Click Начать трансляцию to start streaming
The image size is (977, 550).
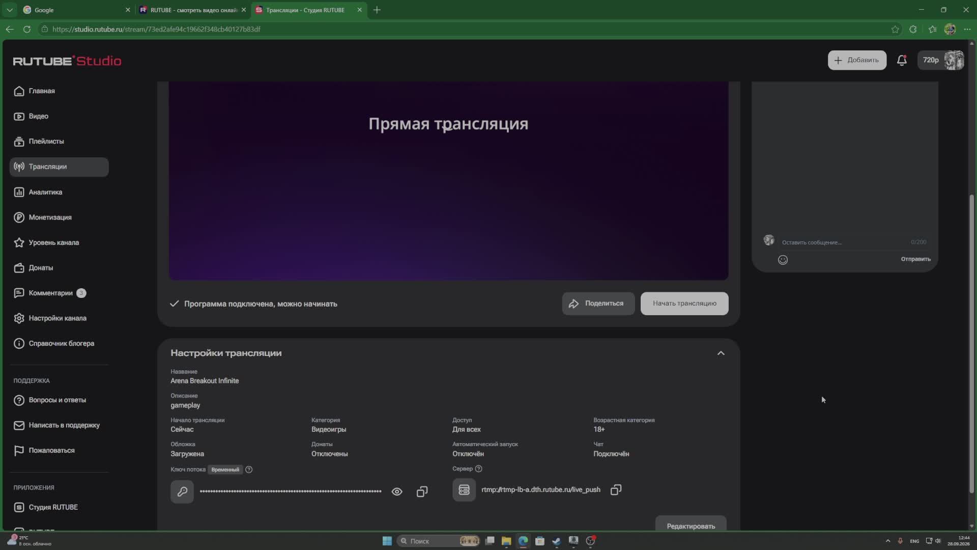coord(684,304)
